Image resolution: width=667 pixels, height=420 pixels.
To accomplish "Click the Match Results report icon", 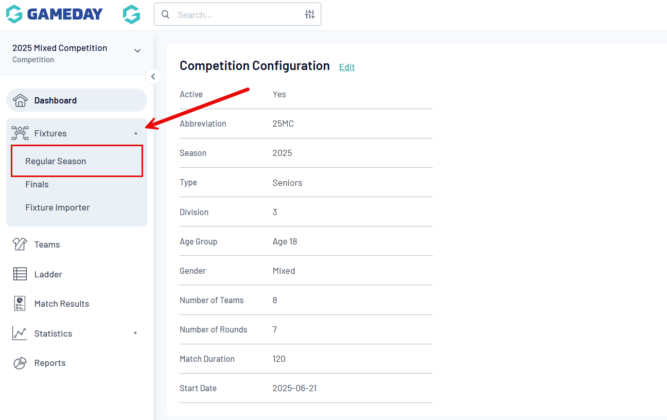I will pos(20,304).
